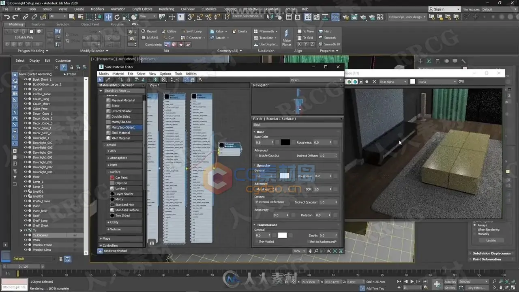Screen dimensions: 519x292
Task: Toggle the Internal Reflections checkbox
Action: point(256,202)
